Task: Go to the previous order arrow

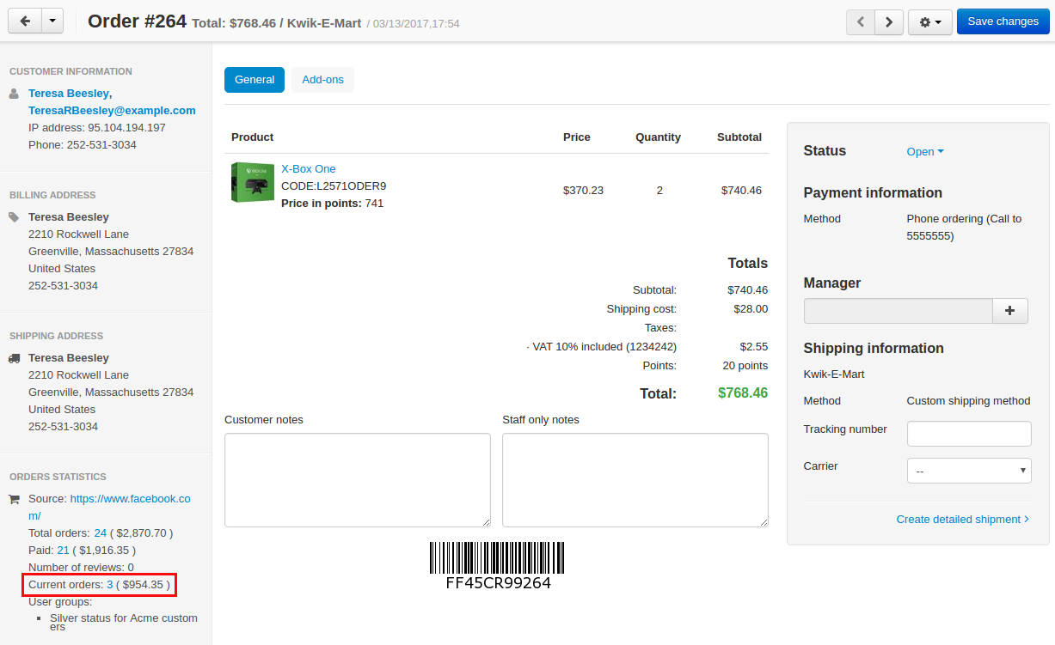Action: (861, 21)
